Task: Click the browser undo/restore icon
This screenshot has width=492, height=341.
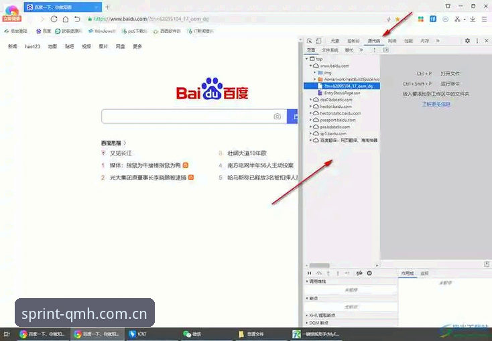Action: point(77,19)
